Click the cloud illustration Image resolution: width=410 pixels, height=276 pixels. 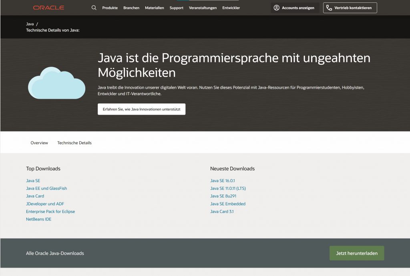pos(56,83)
